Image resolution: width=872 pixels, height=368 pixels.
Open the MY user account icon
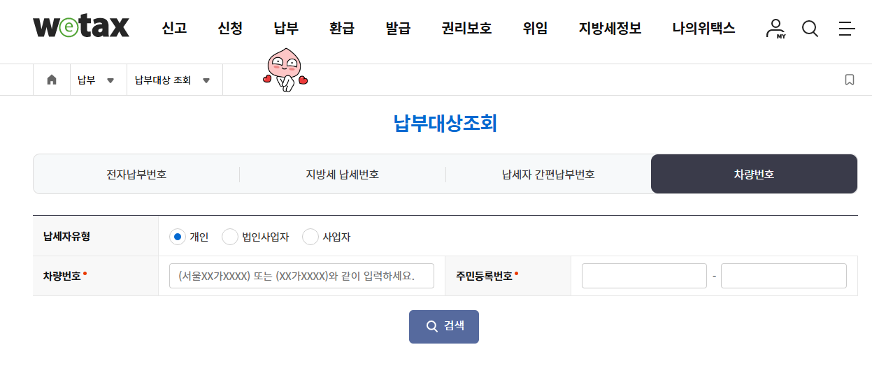click(775, 29)
